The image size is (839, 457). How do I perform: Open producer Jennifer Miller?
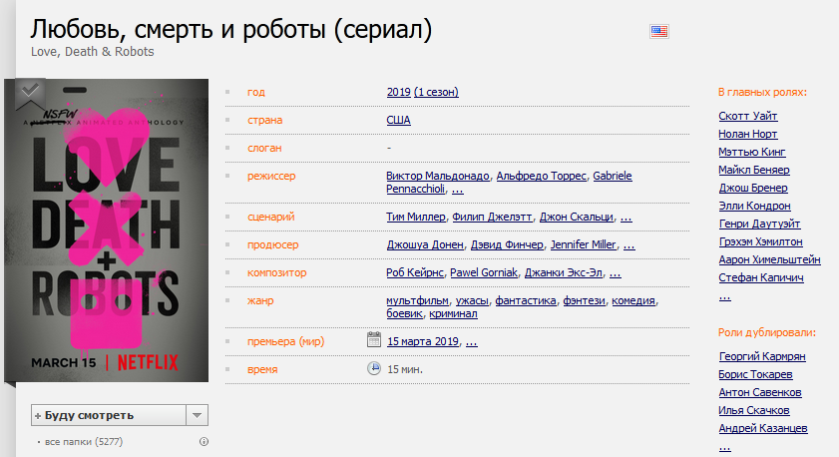[583, 244]
